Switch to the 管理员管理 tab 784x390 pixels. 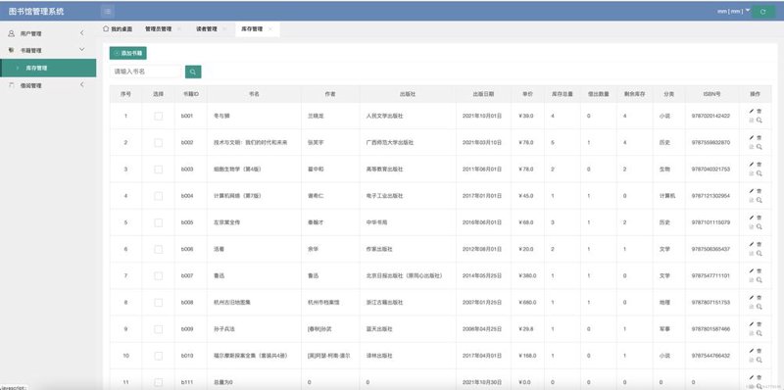click(x=158, y=29)
